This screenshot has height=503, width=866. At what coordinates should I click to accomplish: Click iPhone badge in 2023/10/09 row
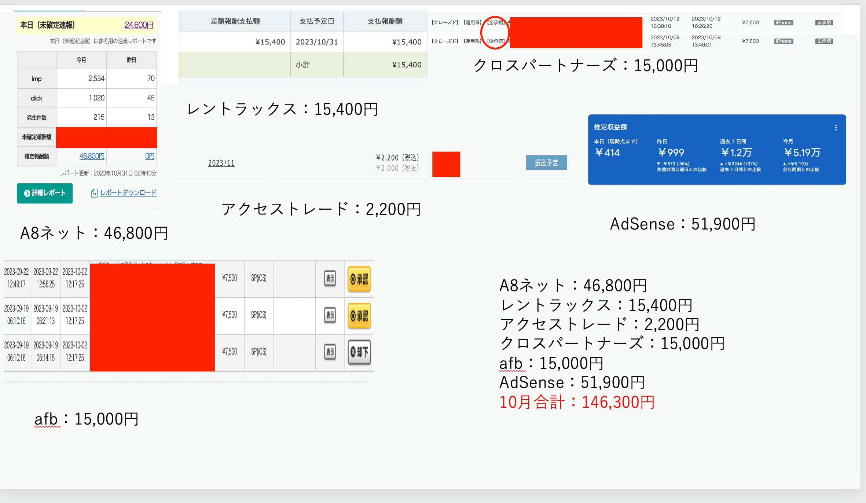coord(784,41)
